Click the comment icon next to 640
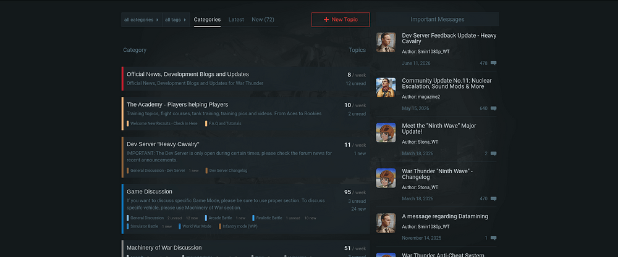The image size is (618, 257). (493, 108)
